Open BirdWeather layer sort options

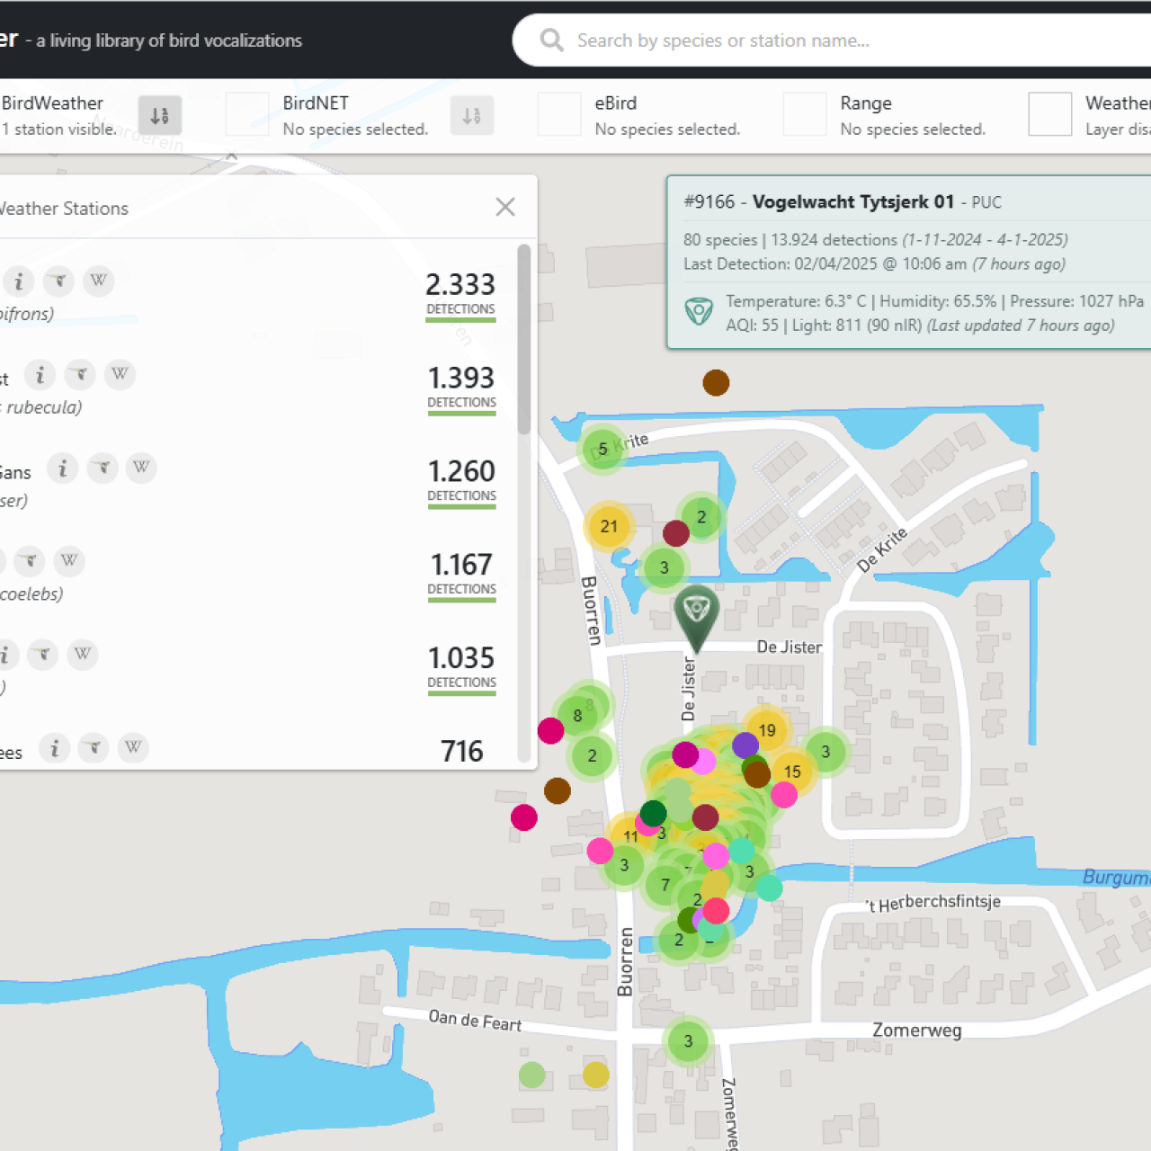[x=160, y=116]
